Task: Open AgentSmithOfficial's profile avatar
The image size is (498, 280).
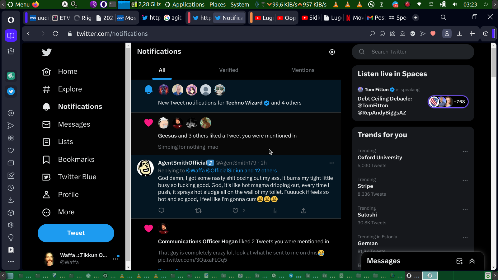Action: click(x=145, y=168)
